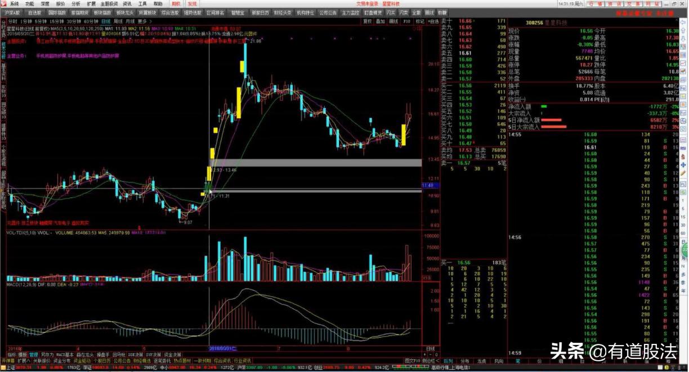The width and height of the screenshot is (689, 372).
Task: Select the 模板 bottom tab
Action: click(23, 355)
